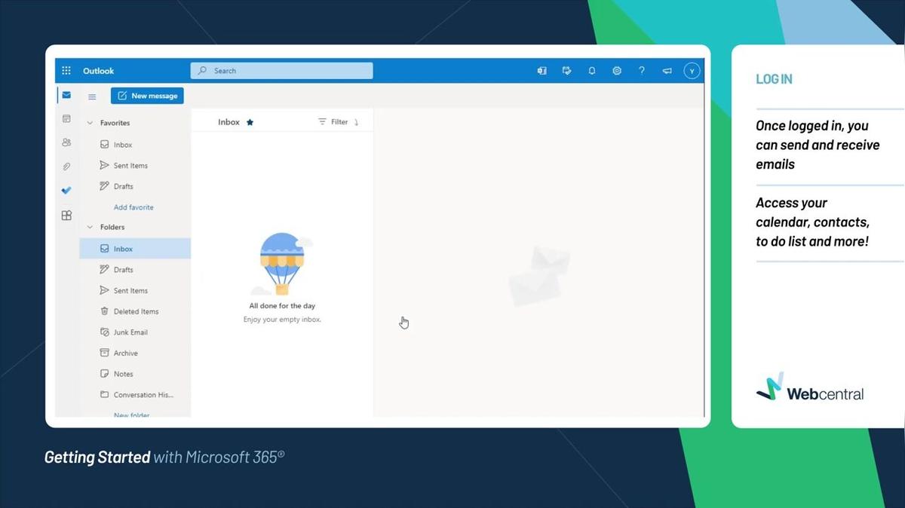
Task: Collapse the Favorites section chevron
Action: point(90,123)
